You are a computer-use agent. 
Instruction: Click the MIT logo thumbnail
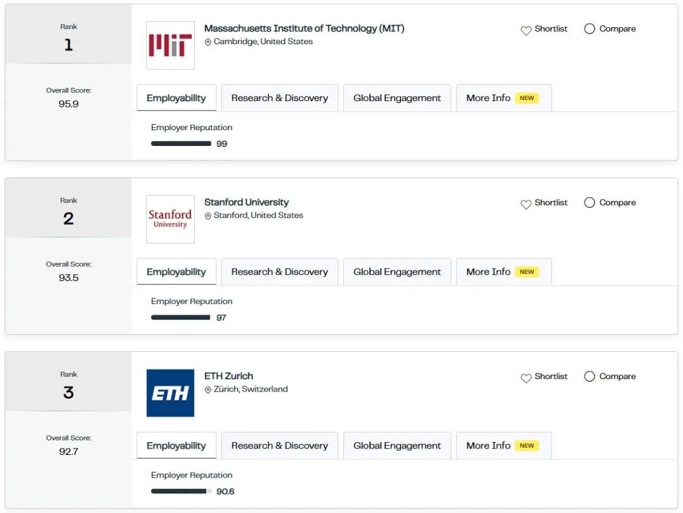[170, 45]
